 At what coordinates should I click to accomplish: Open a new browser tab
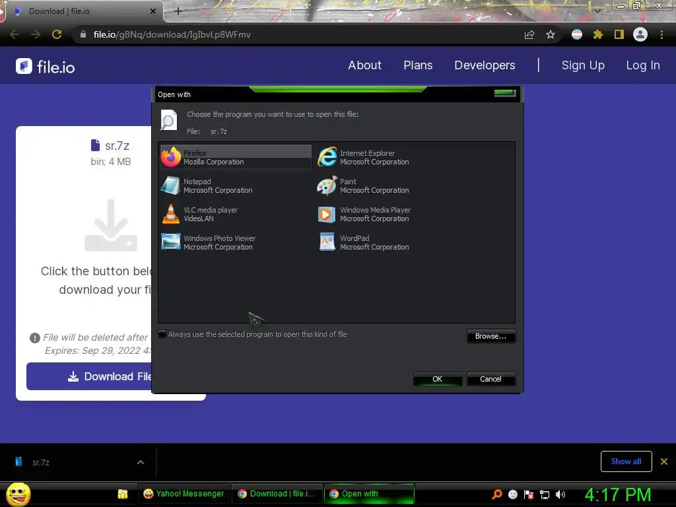click(178, 11)
